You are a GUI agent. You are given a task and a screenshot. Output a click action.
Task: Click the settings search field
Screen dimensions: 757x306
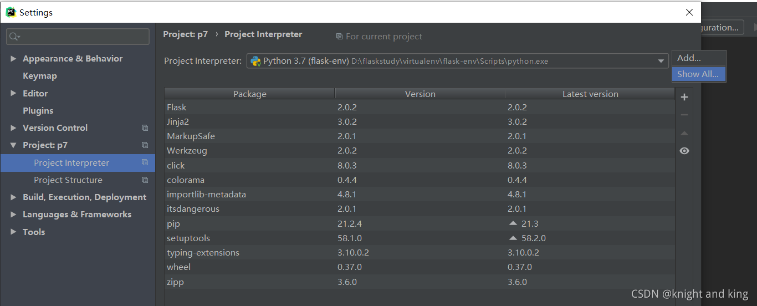tap(78, 37)
